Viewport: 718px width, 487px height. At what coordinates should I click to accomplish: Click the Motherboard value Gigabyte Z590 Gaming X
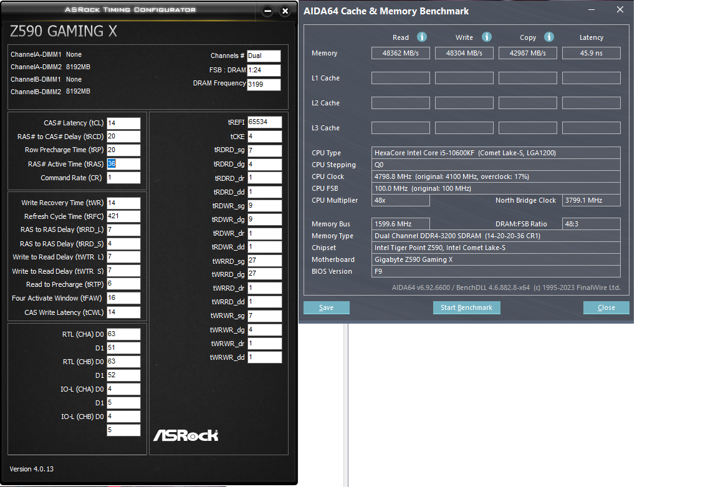tap(496, 260)
